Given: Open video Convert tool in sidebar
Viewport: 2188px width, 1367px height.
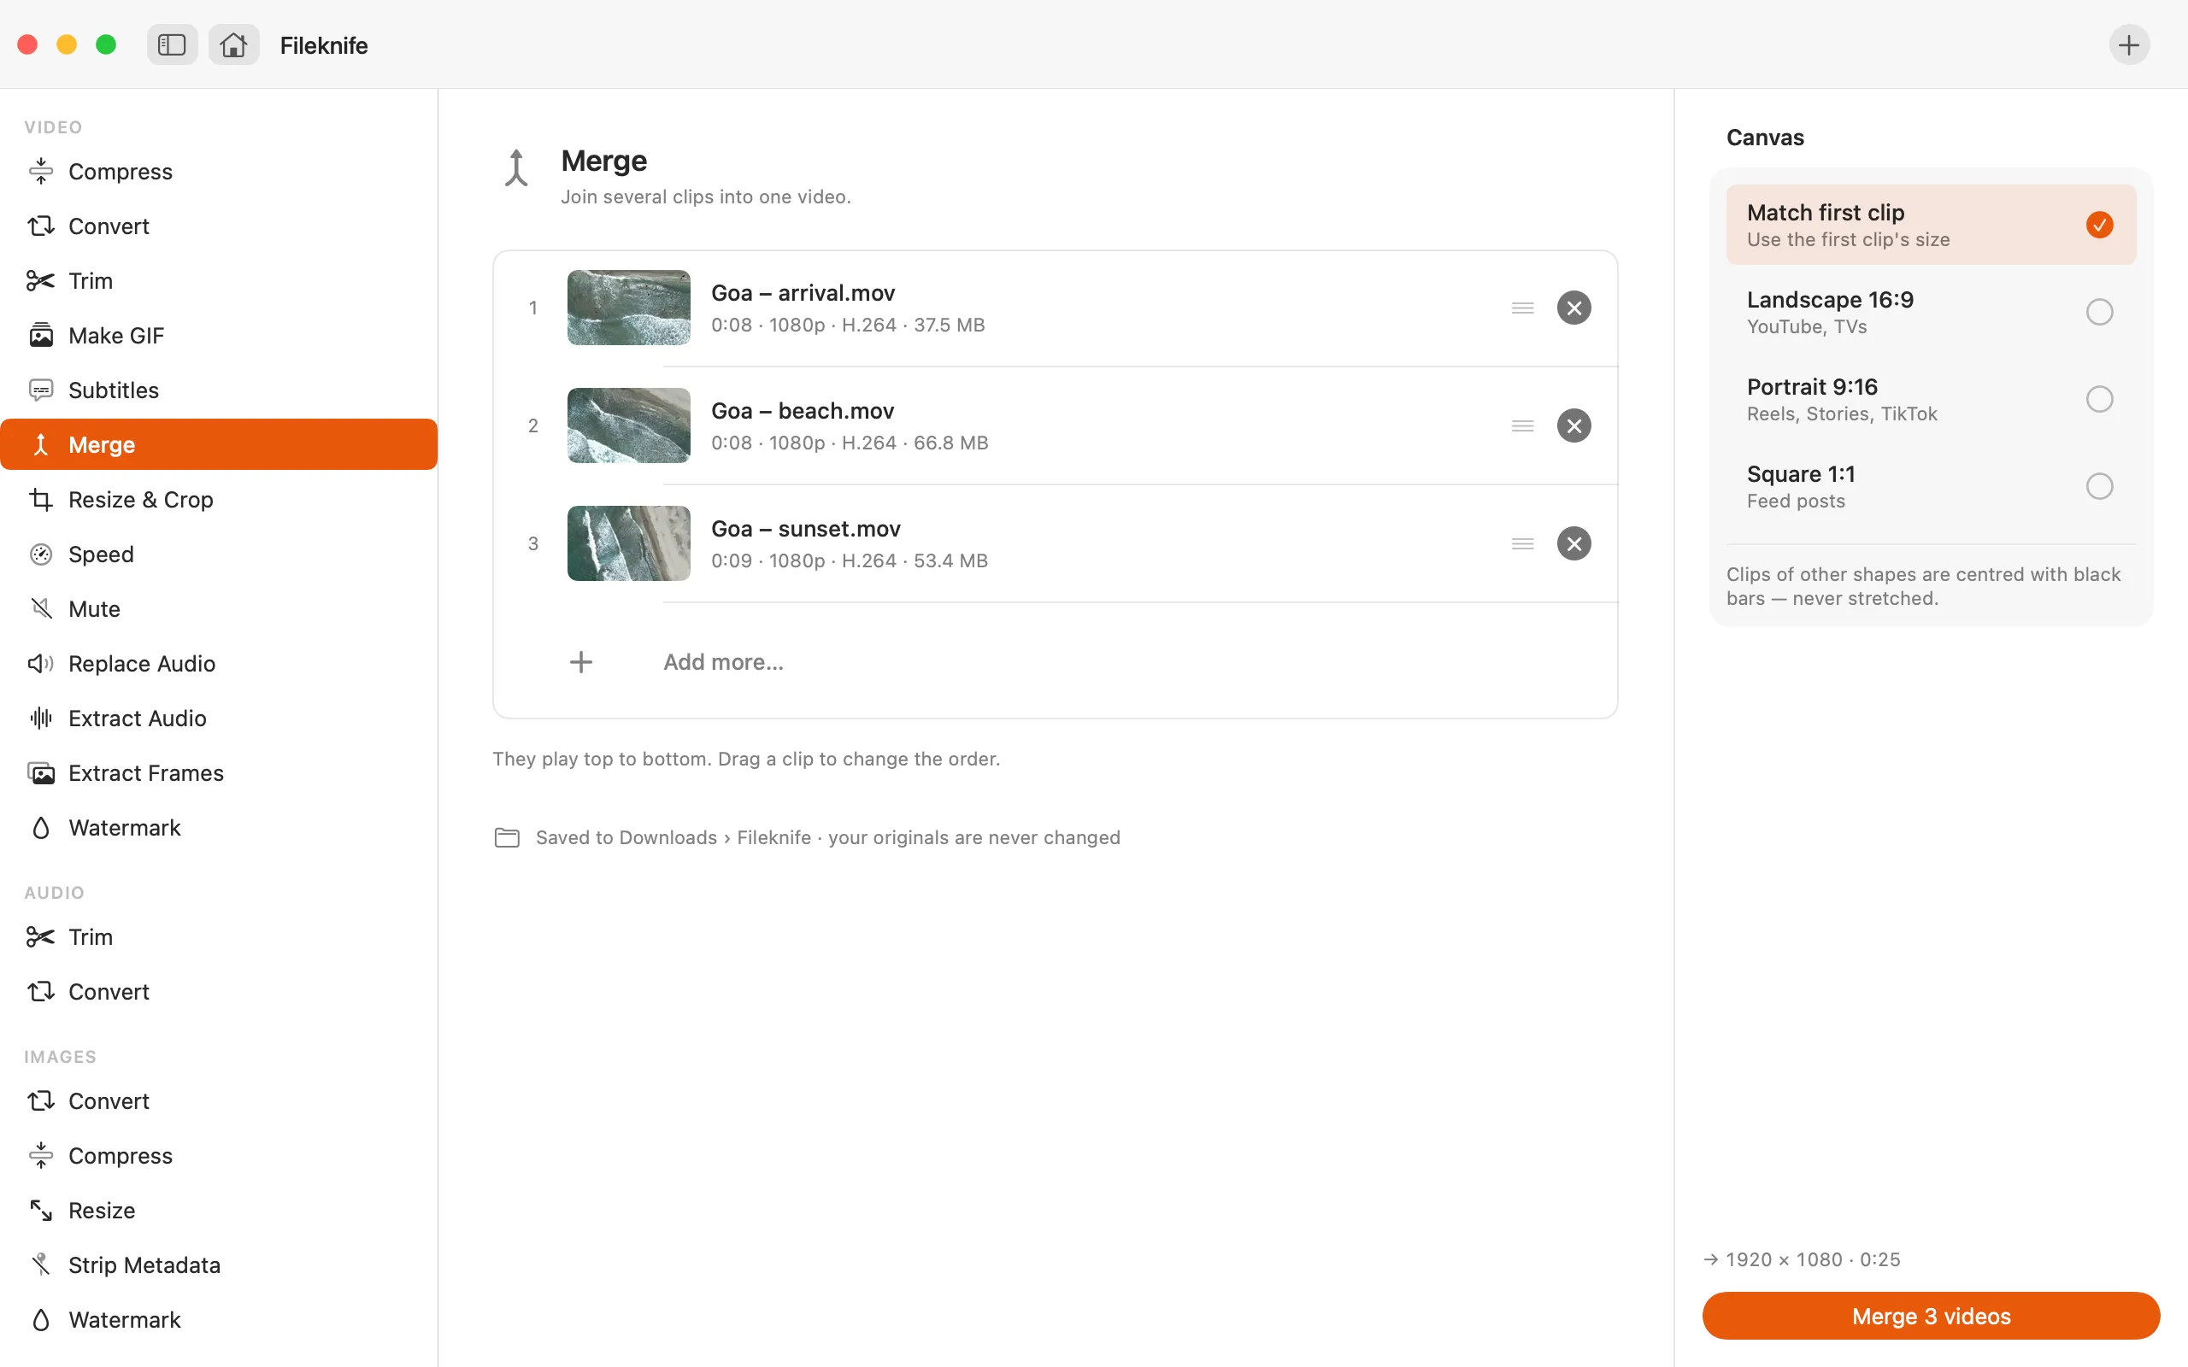Looking at the screenshot, I should click(219, 226).
